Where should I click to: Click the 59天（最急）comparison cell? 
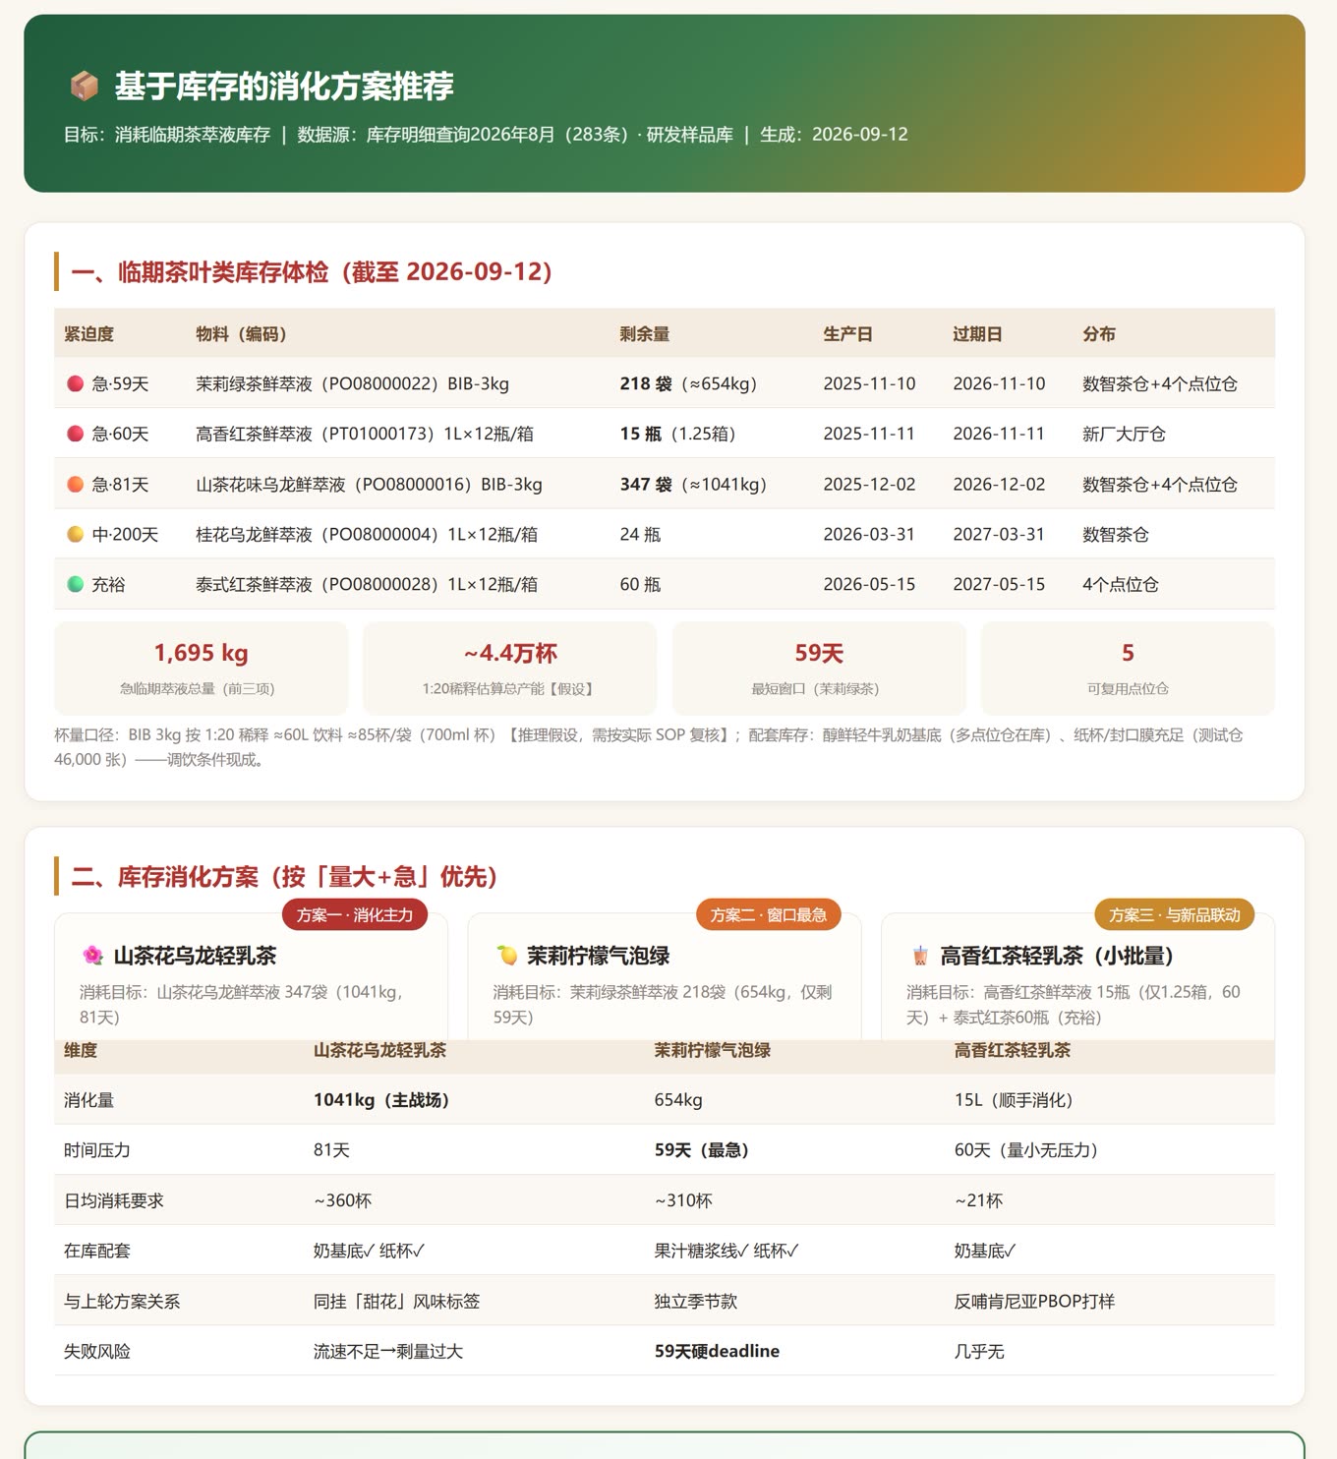[702, 1150]
